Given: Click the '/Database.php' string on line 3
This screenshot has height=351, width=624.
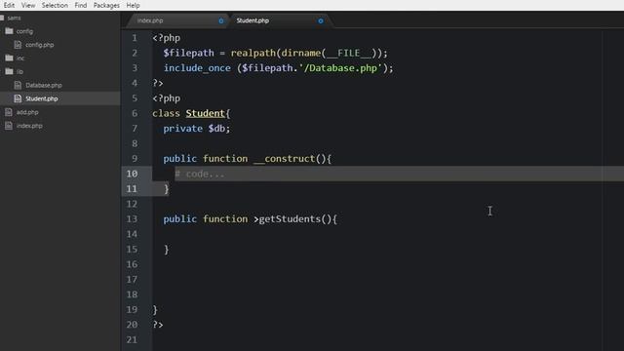Looking at the screenshot, I should click(340, 68).
